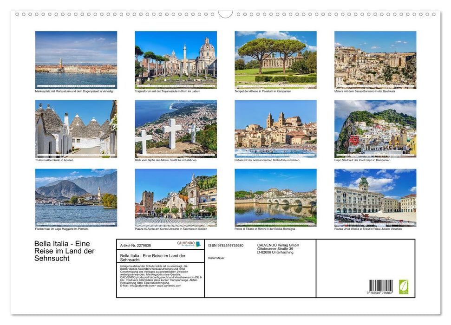Select the Cefalù Sizilien thumbnail

click(275, 129)
